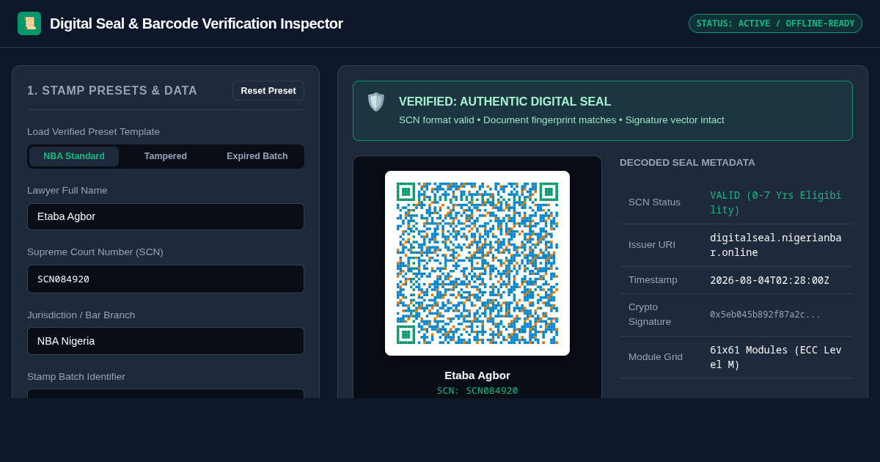The image size is (880, 462).
Task: Select the VALID (0-7 Yrs Eligibility) value
Action: (x=776, y=202)
